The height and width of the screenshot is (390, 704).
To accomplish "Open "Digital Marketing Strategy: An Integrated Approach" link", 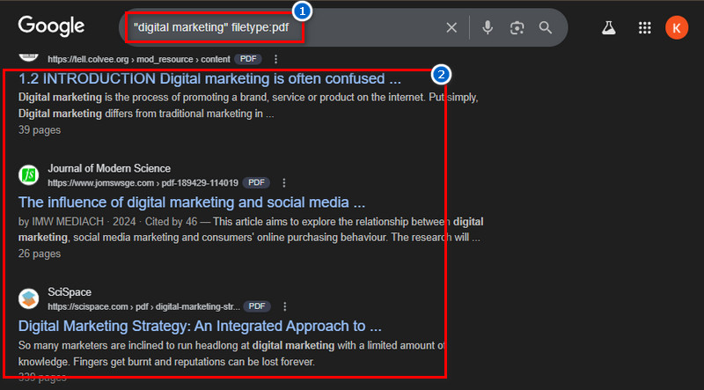I will (x=200, y=326).
